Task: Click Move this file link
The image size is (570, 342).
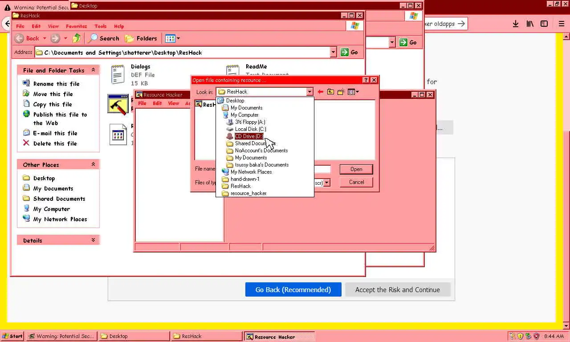Action: point(53,94)
